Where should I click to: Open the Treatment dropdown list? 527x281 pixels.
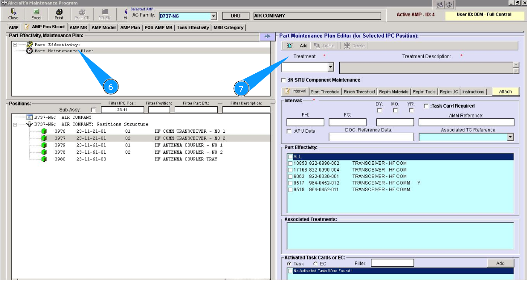click(330, 67)
